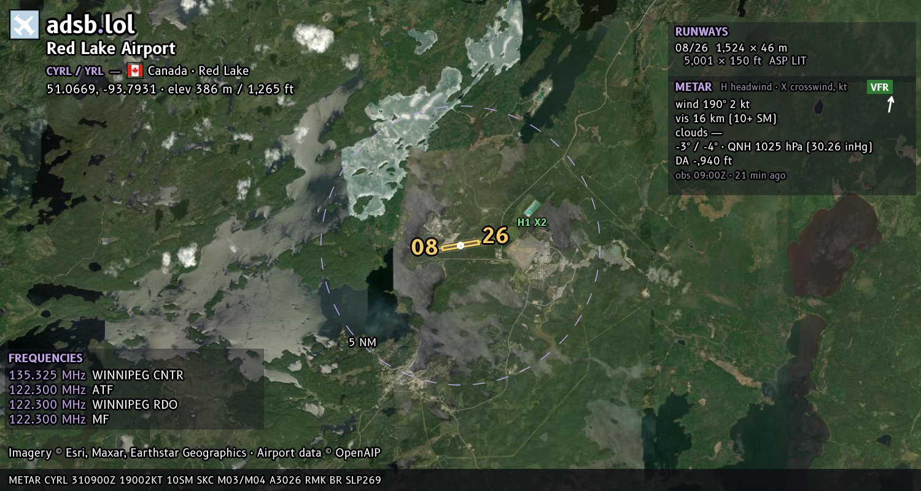Click the clouds — reading
This screenshot has height=491, width=921.
699,133
